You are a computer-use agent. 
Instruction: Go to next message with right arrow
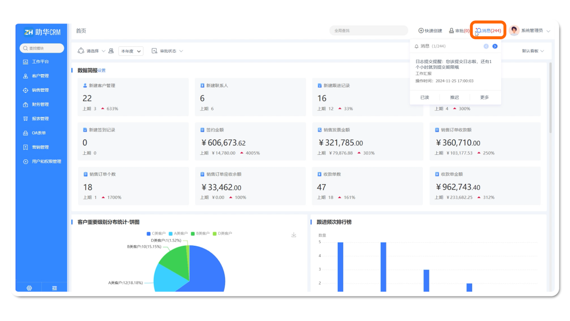click(495, 46)
